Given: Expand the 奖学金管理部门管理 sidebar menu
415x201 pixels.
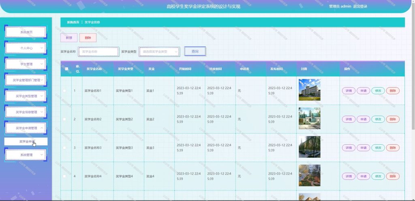Looking at the screenshot, I should tap(26, 80).
